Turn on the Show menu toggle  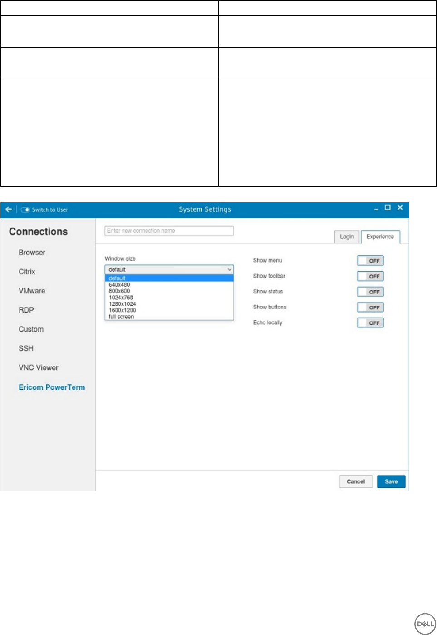coord(370,261)
